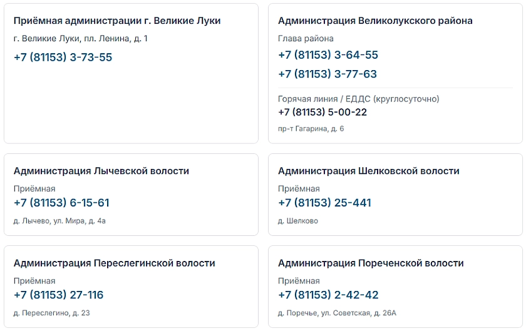
Task: Click address пр-т Гагарина, д. 6
Action: (311, 129)
